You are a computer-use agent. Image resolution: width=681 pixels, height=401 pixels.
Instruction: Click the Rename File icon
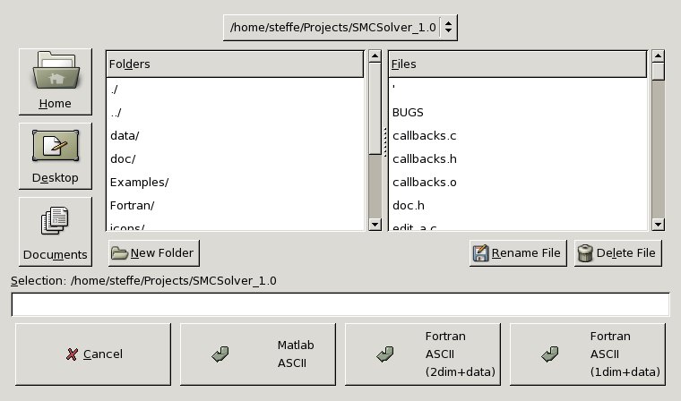click(x=481, y=253)
